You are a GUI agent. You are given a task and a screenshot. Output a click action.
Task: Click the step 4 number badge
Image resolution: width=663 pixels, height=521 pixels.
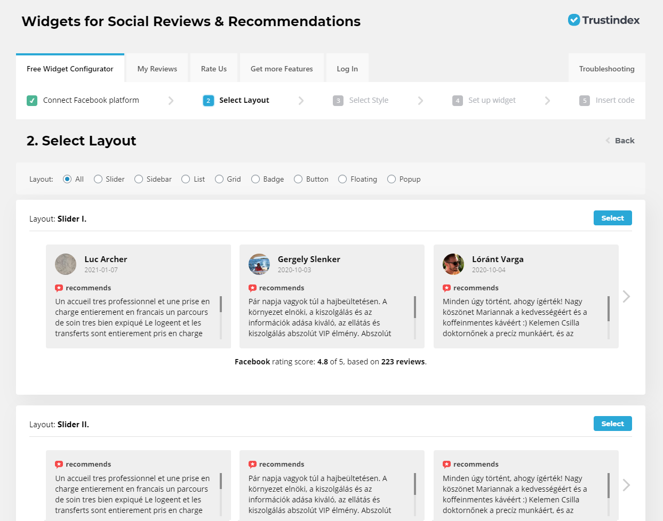click(x=458, y=101)
